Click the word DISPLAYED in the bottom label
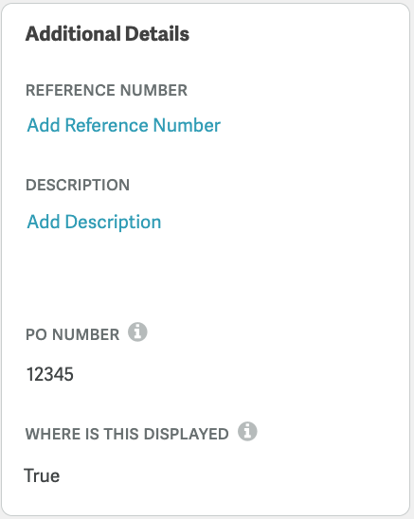 187,434
